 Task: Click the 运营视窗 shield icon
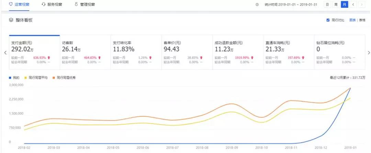coord(11,4)
